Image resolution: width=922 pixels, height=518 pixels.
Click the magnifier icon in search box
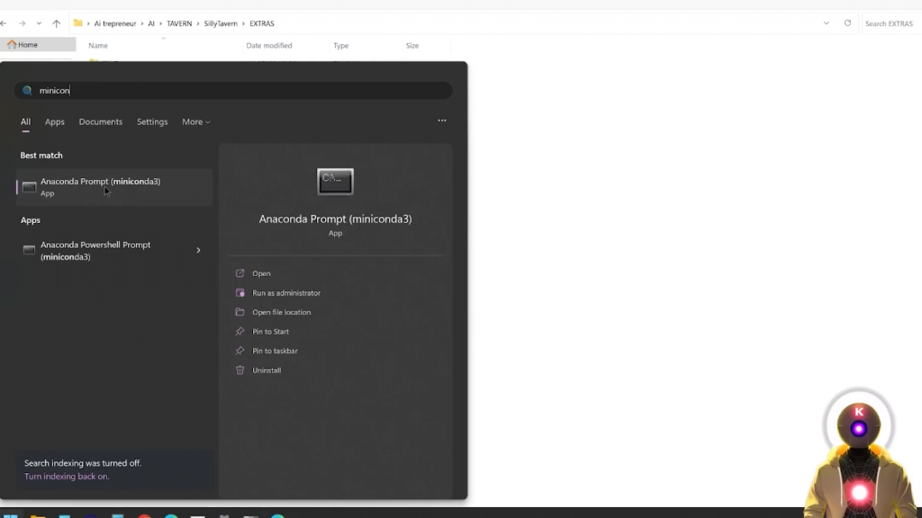click(x=27, y=91)
